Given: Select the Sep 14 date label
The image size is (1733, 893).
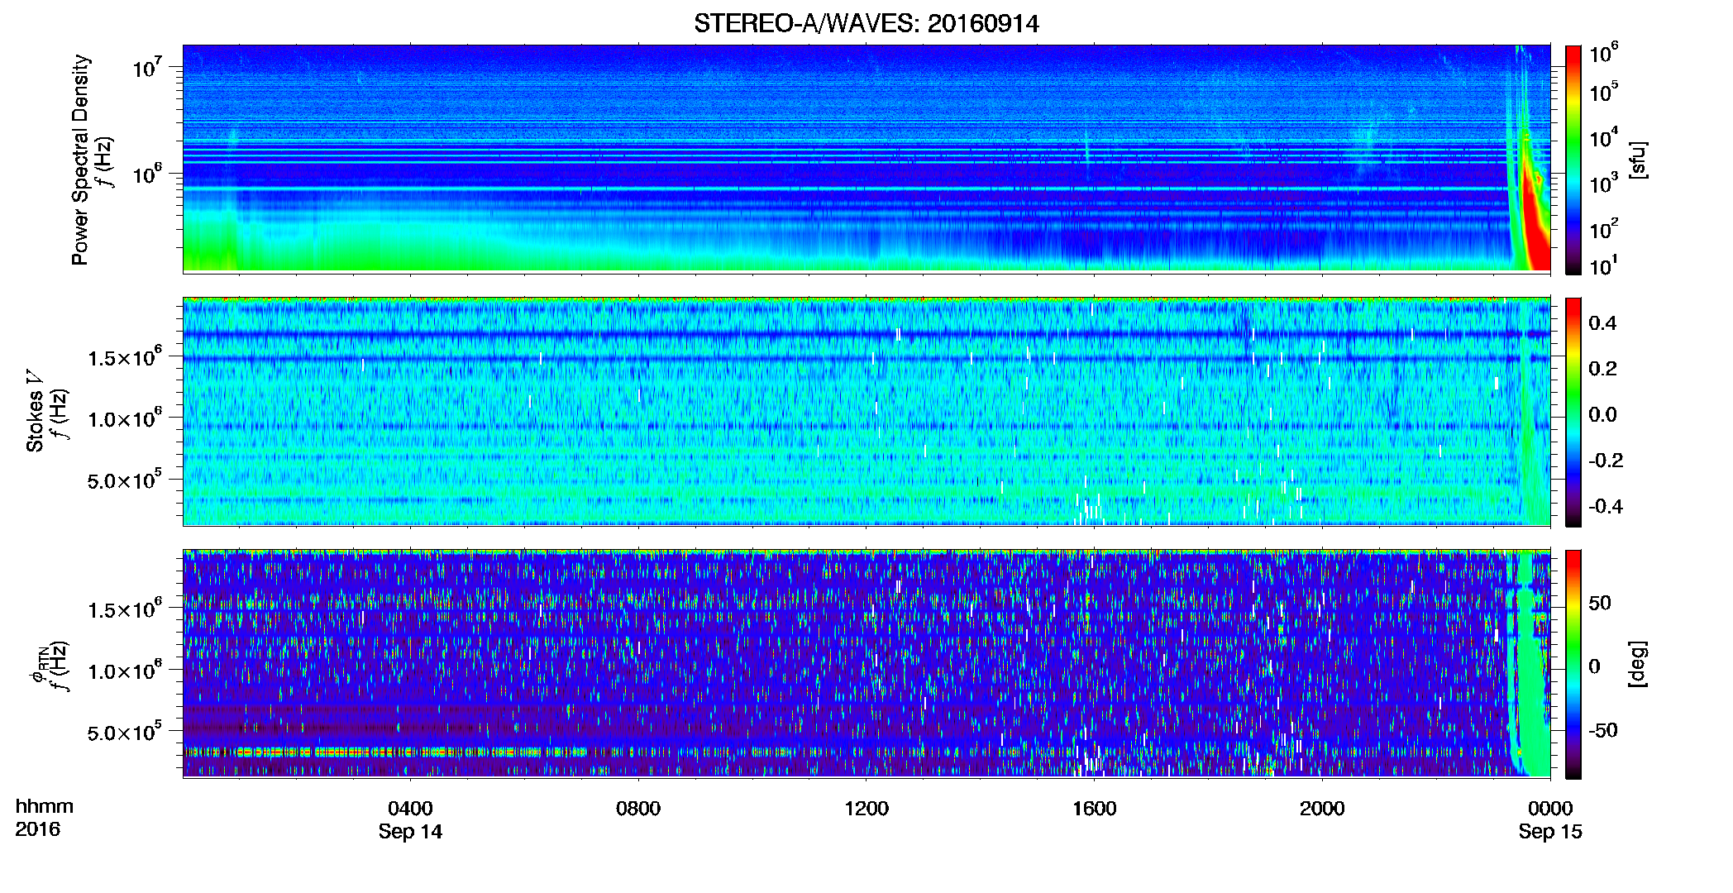Looking at the screenshot, I should (x=410, y=831).
